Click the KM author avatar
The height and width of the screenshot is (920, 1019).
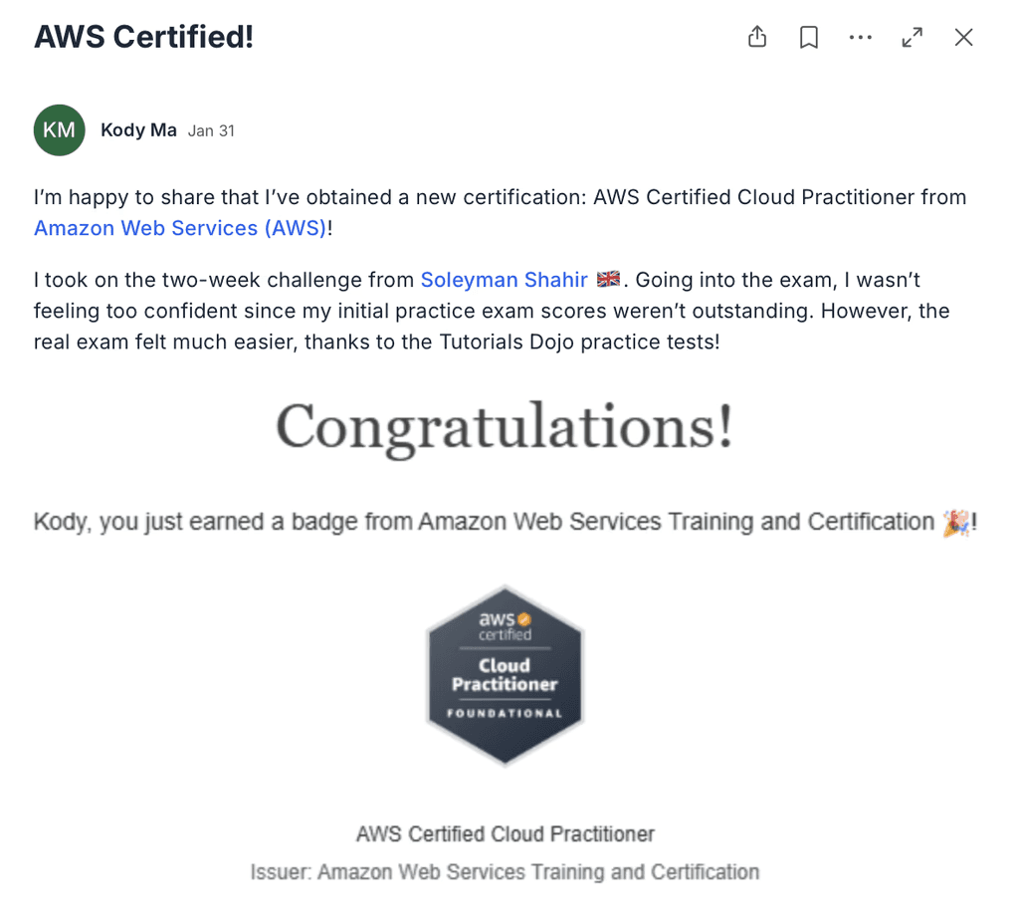[59, 130]
